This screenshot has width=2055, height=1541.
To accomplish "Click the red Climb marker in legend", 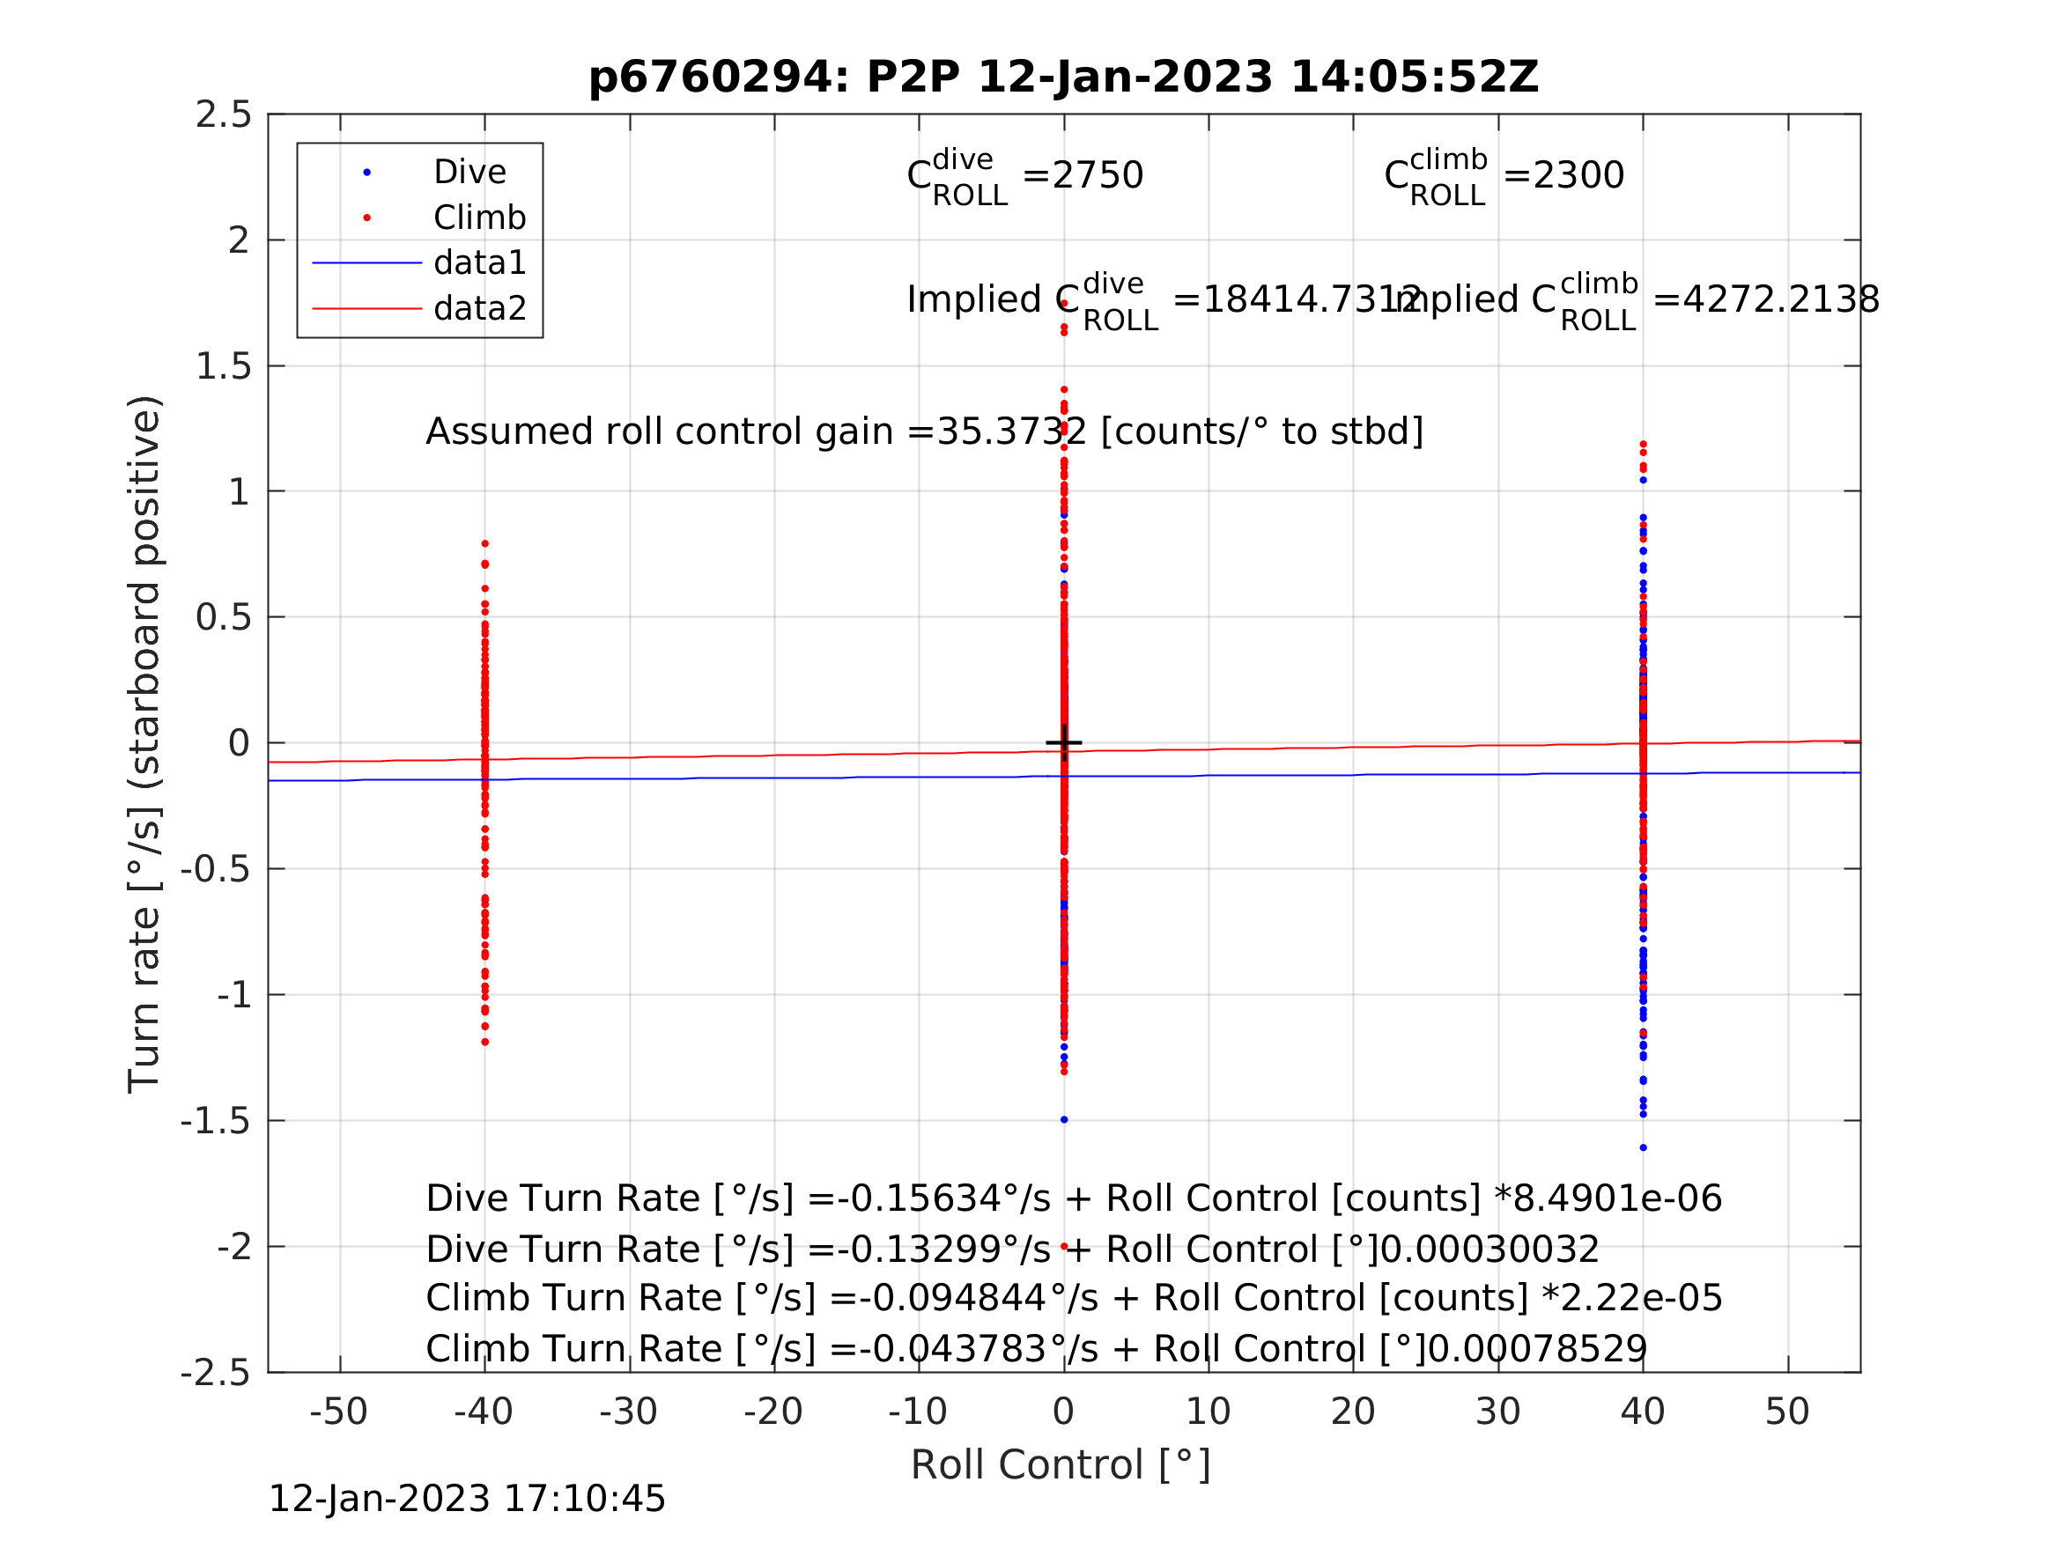I will click(367, 218).
